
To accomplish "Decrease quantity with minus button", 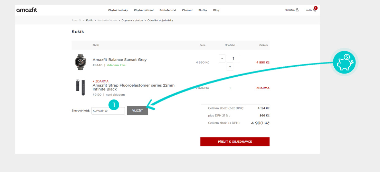I will pyautogui.click(x=222, y=58).
